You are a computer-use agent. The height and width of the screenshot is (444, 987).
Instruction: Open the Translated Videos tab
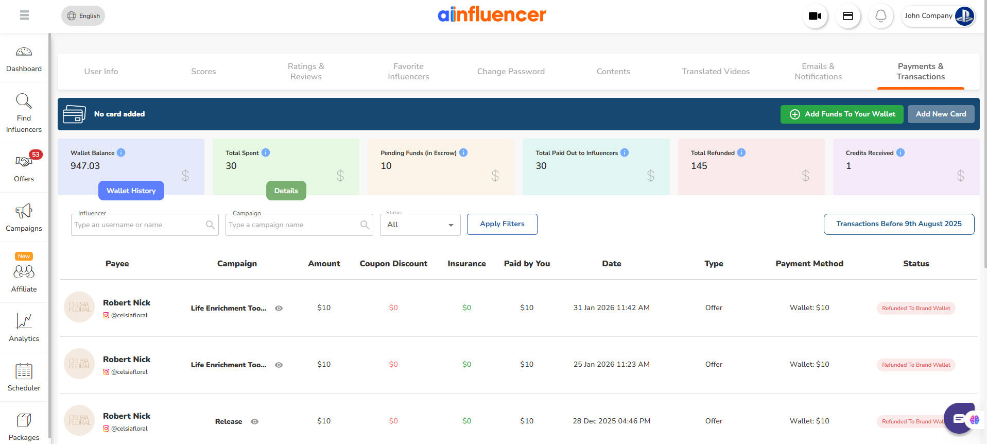tap(716, 72)
